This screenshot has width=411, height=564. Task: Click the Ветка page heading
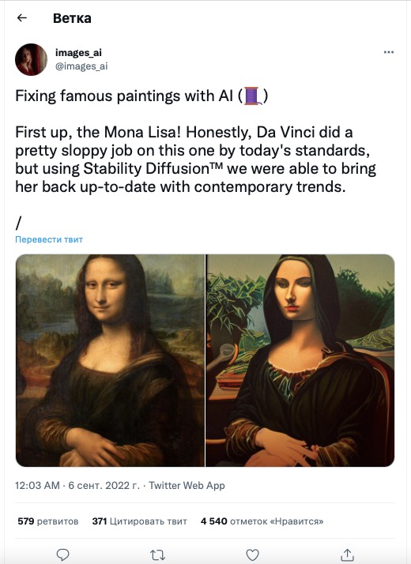(72, 18)
